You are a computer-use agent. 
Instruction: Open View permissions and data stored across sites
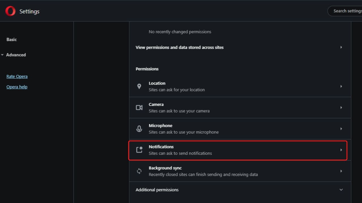click(240, 47)
